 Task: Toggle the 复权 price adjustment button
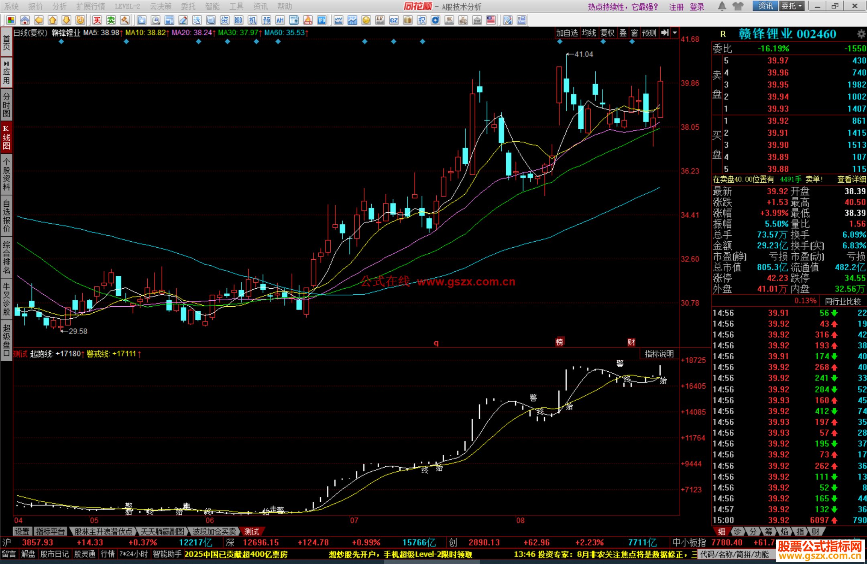point(607,33)
